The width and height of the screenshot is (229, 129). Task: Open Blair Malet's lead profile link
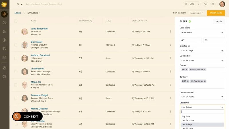[x=37, y=42]
